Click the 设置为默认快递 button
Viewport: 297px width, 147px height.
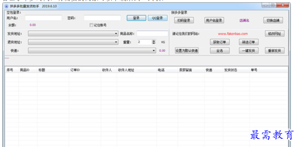187,50
